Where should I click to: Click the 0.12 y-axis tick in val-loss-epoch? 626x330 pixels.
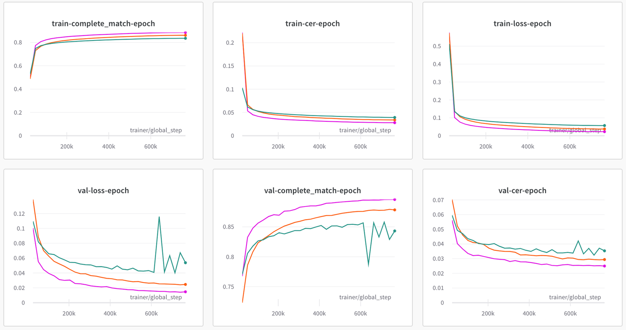(19, 214)
